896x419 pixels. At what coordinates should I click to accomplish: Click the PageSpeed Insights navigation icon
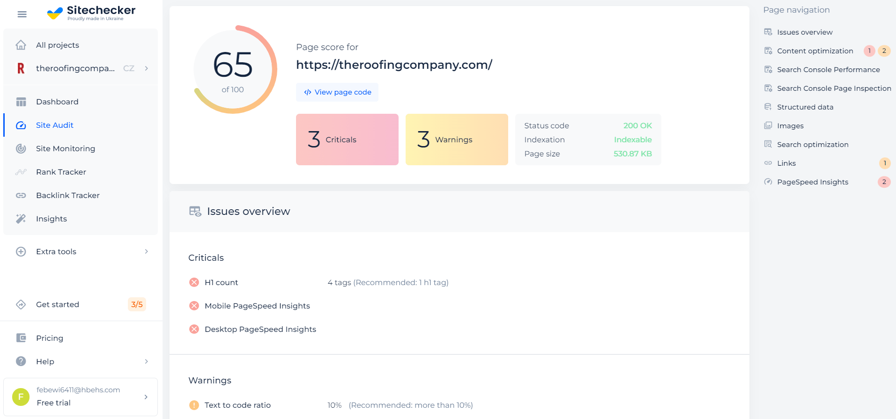(768, 182)
